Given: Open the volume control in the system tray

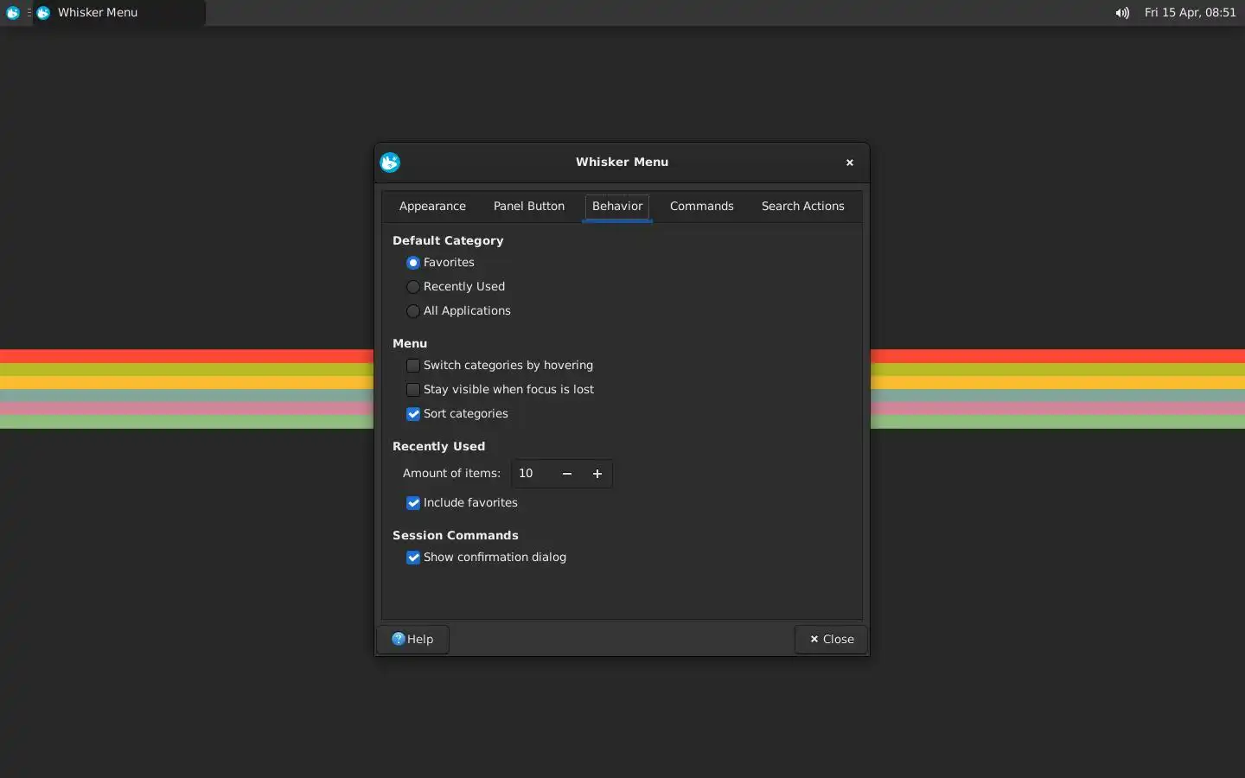Looking at the screenshot, I should click(x=1122, y=13).
